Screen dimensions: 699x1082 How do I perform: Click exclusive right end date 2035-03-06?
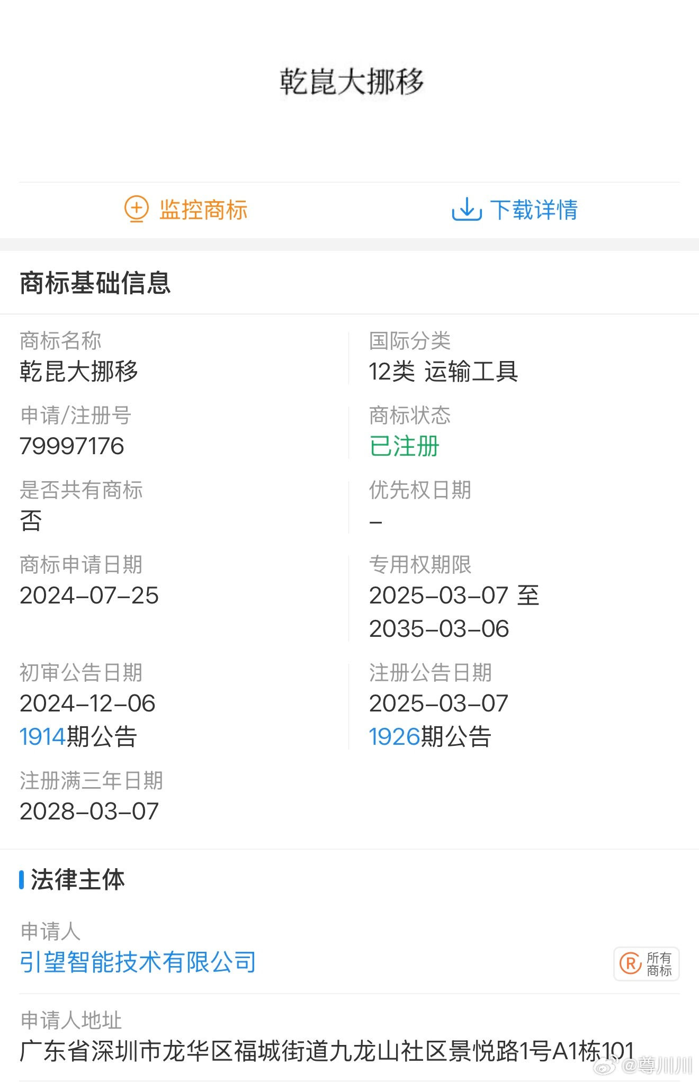tap(439, 629)
